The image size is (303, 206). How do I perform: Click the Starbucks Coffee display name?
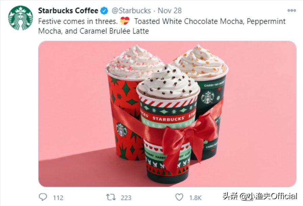68,11
